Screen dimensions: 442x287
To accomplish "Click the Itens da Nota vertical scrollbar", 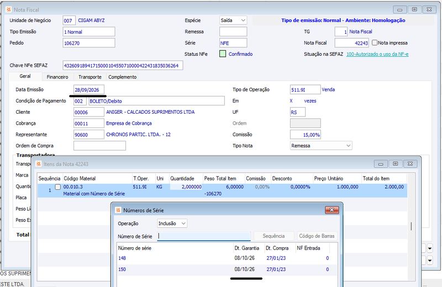I will coord(411,226).
